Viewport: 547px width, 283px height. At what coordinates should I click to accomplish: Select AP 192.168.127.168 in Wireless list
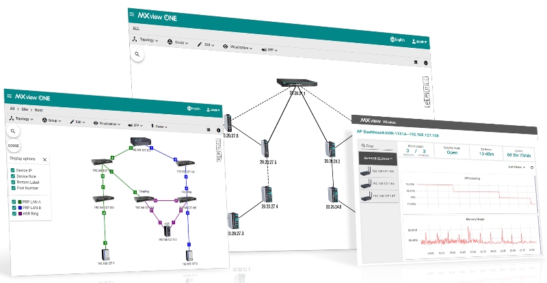click(x=379, y=172)
